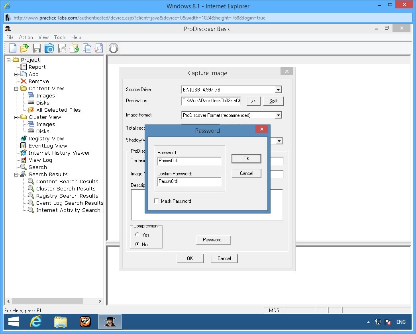This screenshot has width=416, height=334.
Task: Click OK in the Password dialog
Action: tap(246, 159)
